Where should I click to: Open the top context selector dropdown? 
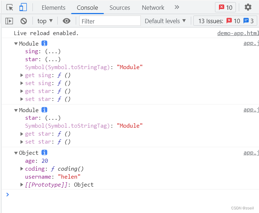pos(45,21)
